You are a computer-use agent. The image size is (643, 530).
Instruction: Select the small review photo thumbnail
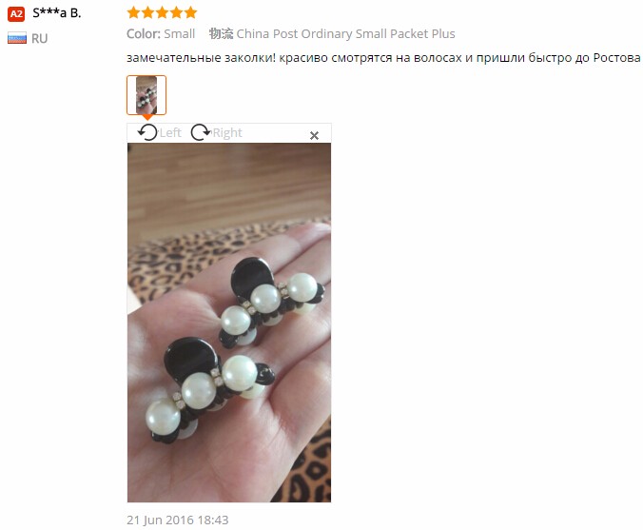tap(146, 95)
